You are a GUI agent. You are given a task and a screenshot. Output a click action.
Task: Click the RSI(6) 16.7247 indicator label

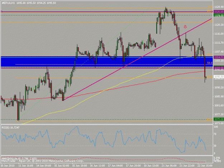click(10, 127)
